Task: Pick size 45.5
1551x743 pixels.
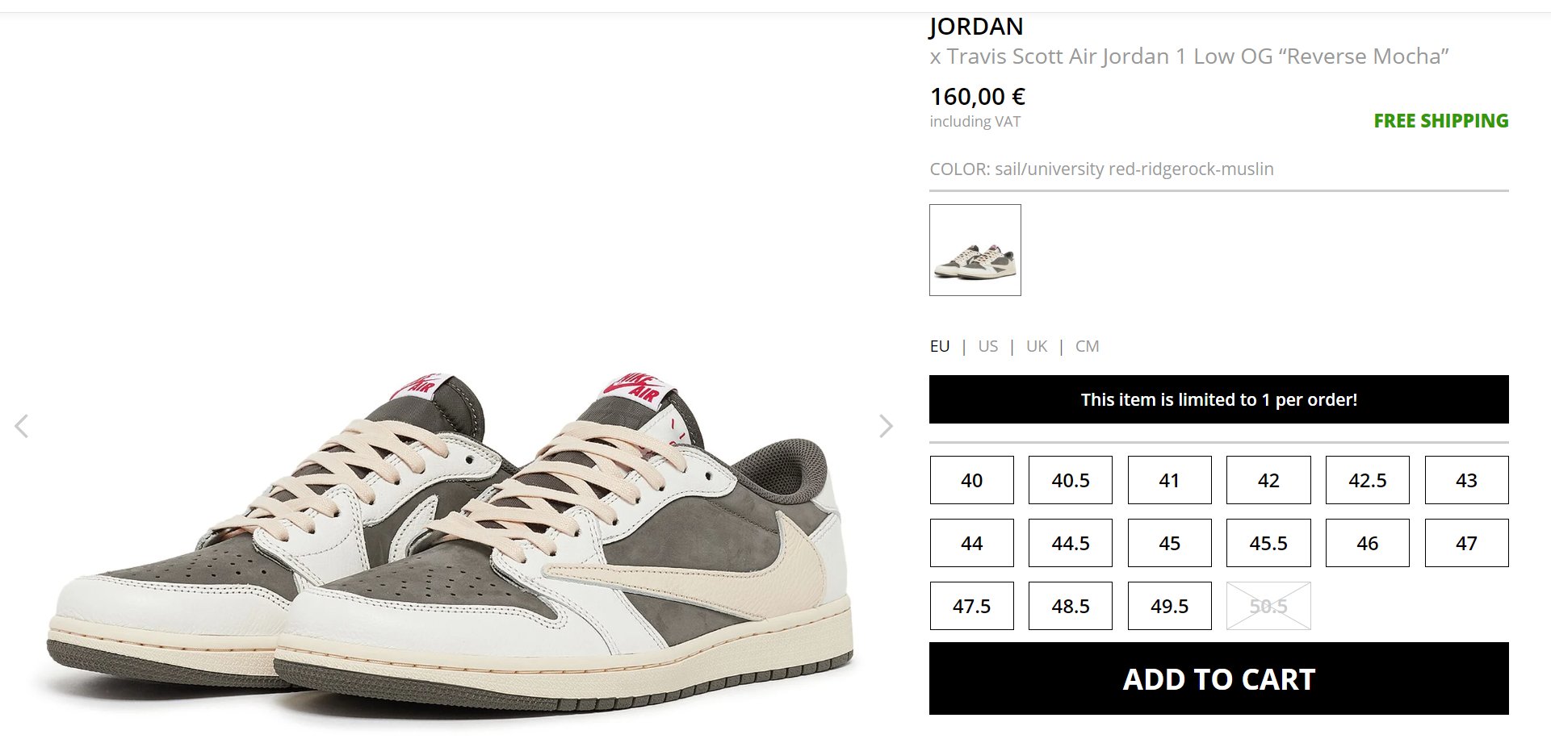Action: 1268,543
